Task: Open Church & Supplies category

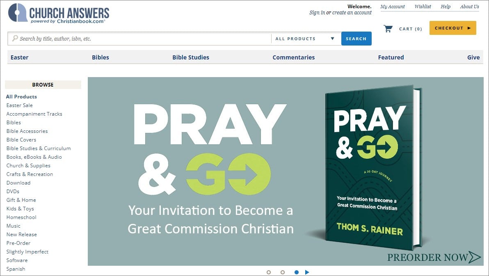Action: (28, 166)
